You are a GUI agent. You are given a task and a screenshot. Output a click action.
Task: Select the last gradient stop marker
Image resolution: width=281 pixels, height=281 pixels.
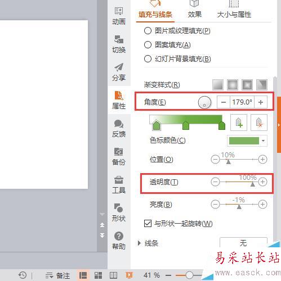[x=222, y=125]
